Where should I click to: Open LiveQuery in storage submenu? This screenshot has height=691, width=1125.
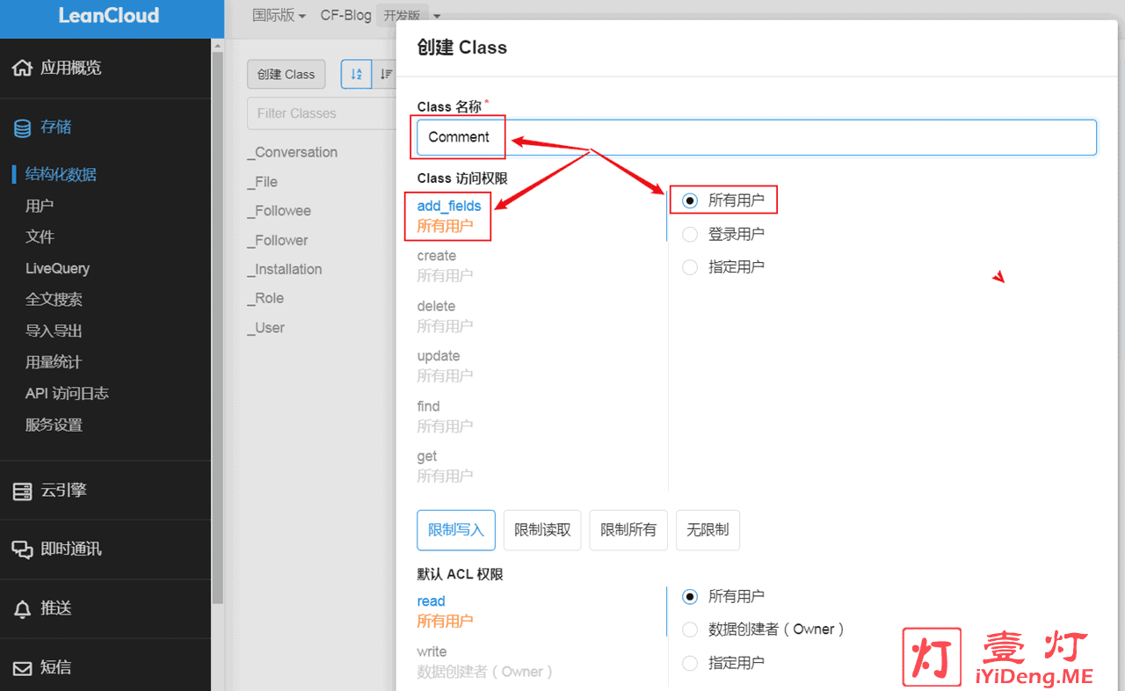(x=57, y=268)
